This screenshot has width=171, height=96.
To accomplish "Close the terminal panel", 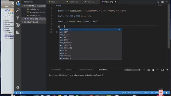I will (167, 70).
